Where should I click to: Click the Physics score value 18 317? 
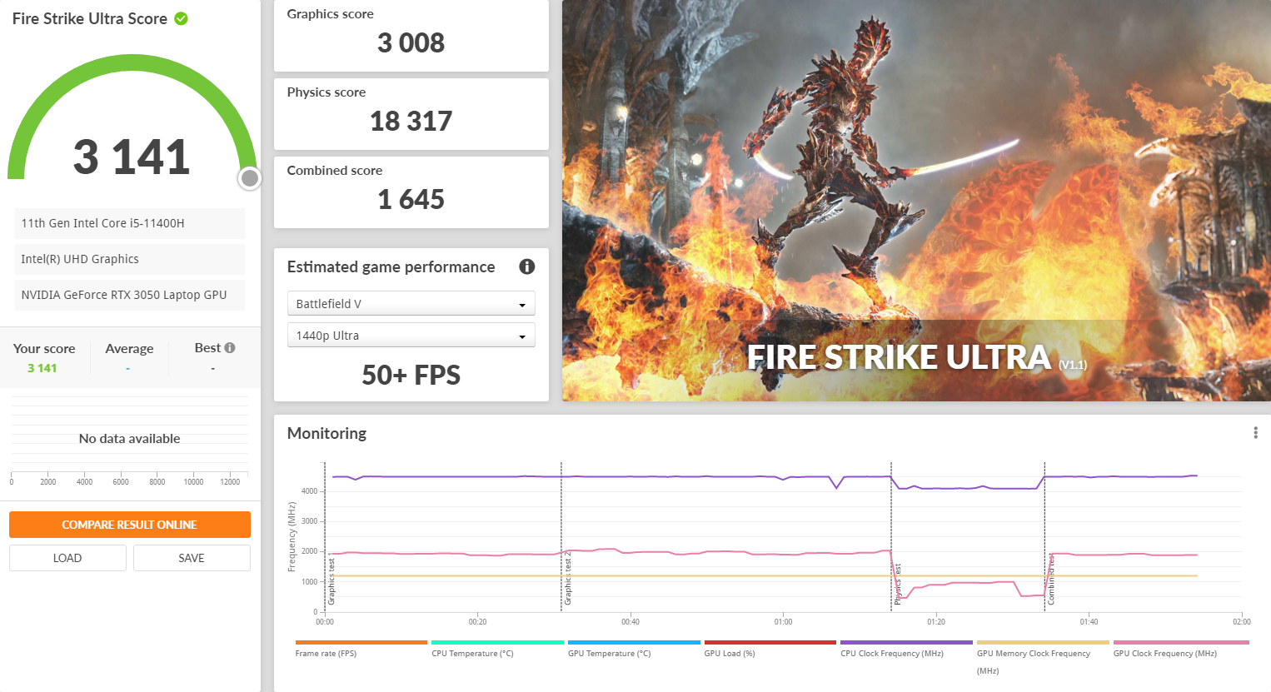click(x=411, y=122)
